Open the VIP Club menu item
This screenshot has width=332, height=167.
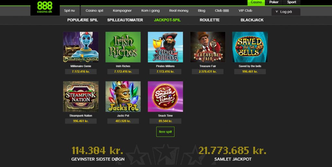(245, 11)
